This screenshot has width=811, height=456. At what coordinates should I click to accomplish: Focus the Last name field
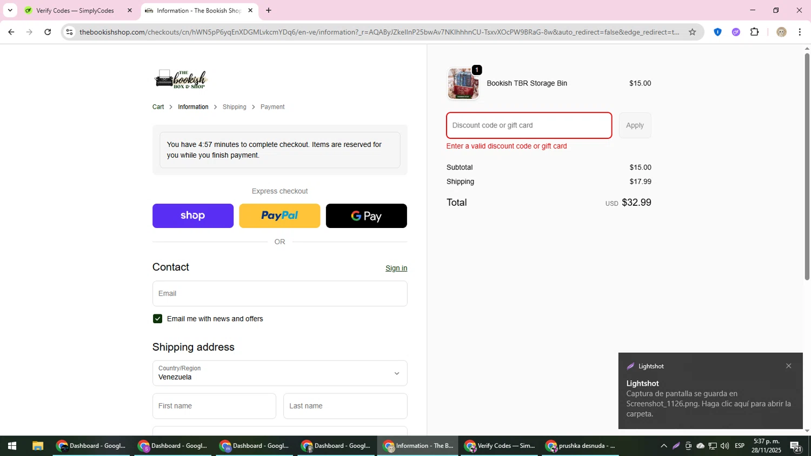coord(345,406)
